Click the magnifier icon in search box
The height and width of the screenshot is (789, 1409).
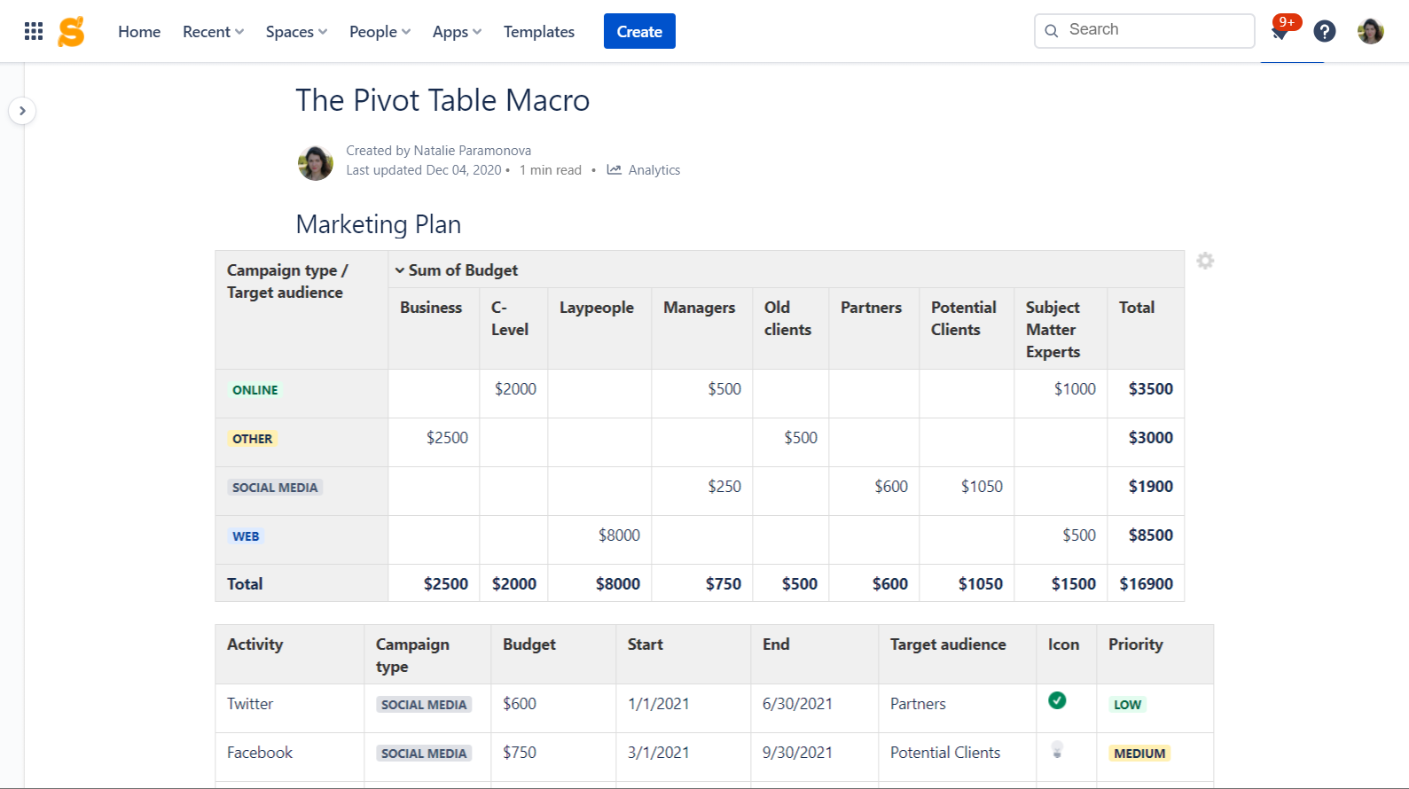click(1052, 31)
